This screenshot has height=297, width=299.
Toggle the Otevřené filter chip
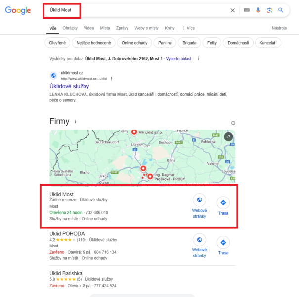[57, 43]
